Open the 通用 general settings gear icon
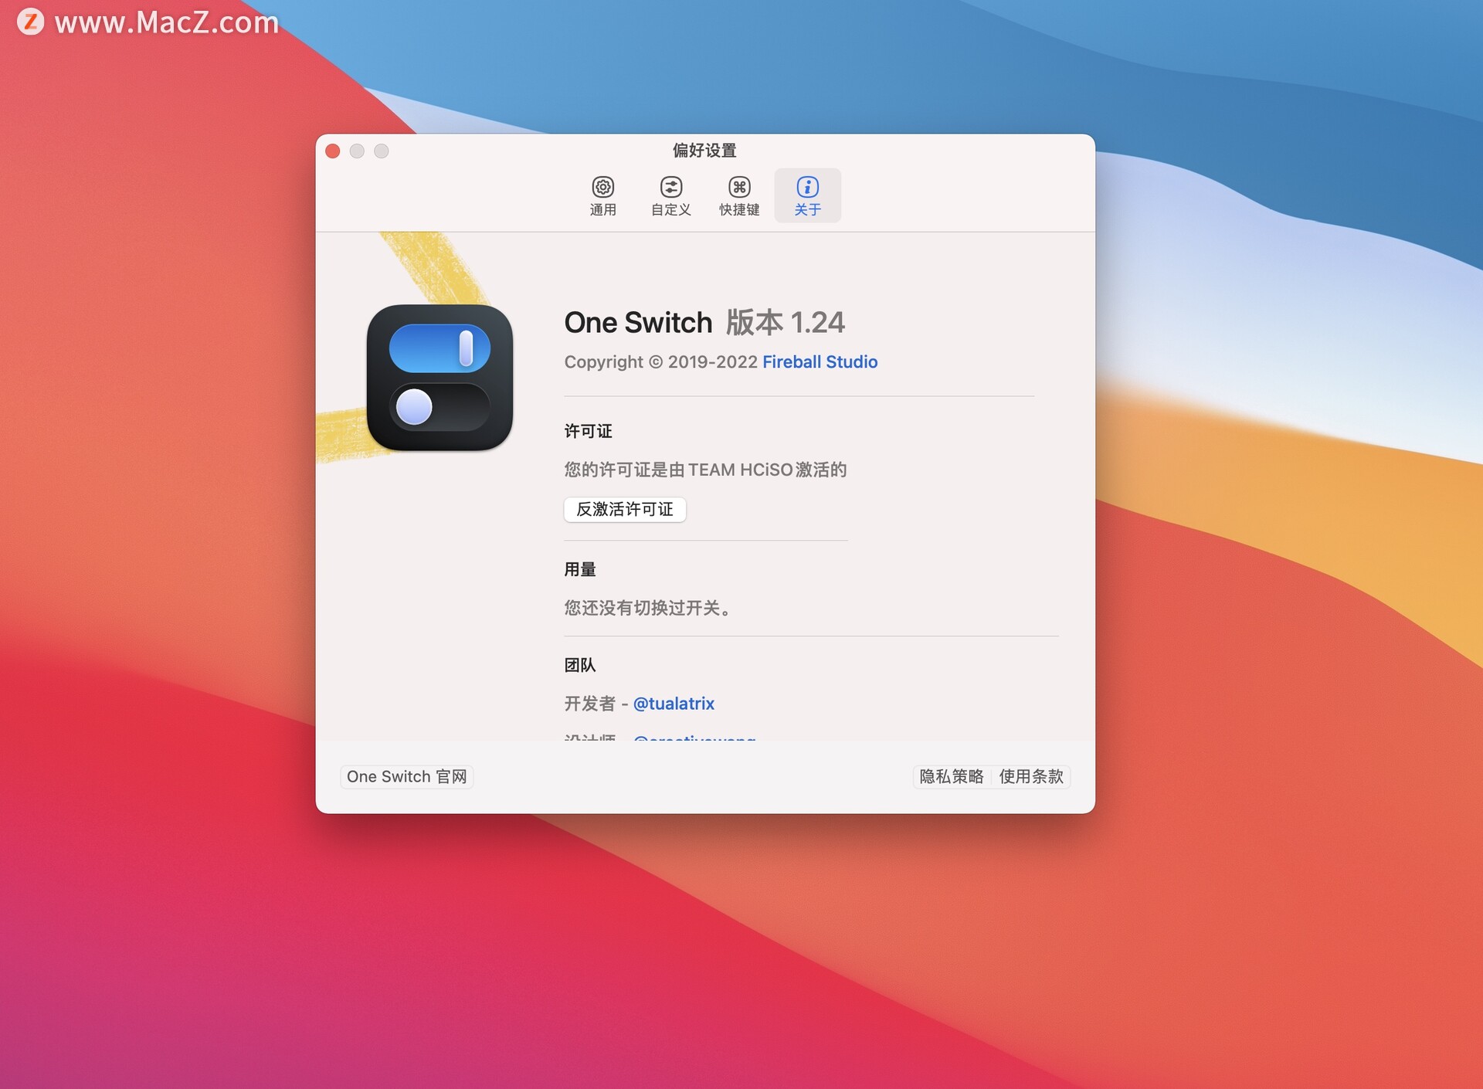Viewport: 1483px width, 1089px height. 602,187
